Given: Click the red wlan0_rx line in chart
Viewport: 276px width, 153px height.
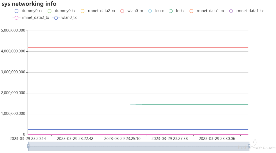Looking at the screenshot, I should point(138,48).
